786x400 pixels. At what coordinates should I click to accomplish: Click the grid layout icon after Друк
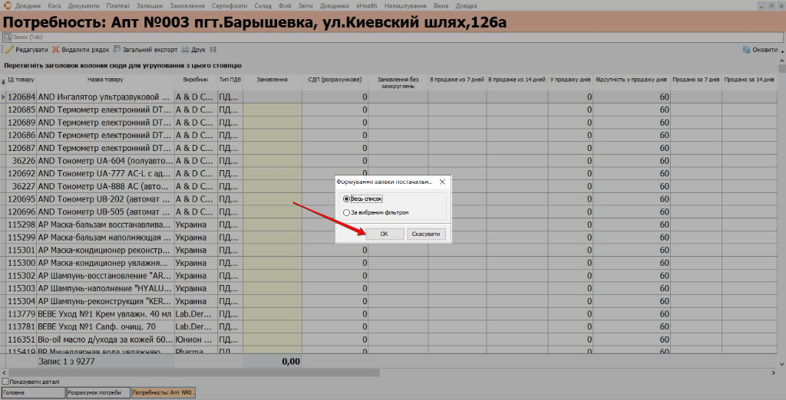[x=213, y=50]
